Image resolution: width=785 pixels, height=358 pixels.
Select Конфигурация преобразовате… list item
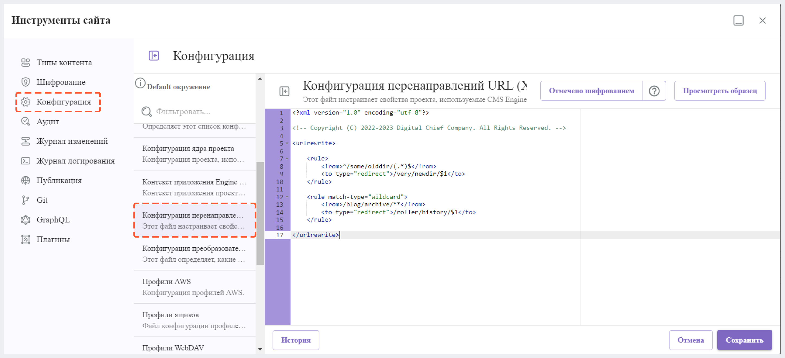(195, 254)
